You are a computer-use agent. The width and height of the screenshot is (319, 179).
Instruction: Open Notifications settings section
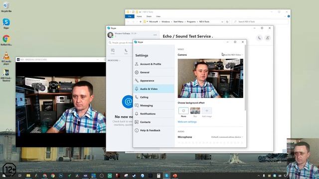coord(154,114)
